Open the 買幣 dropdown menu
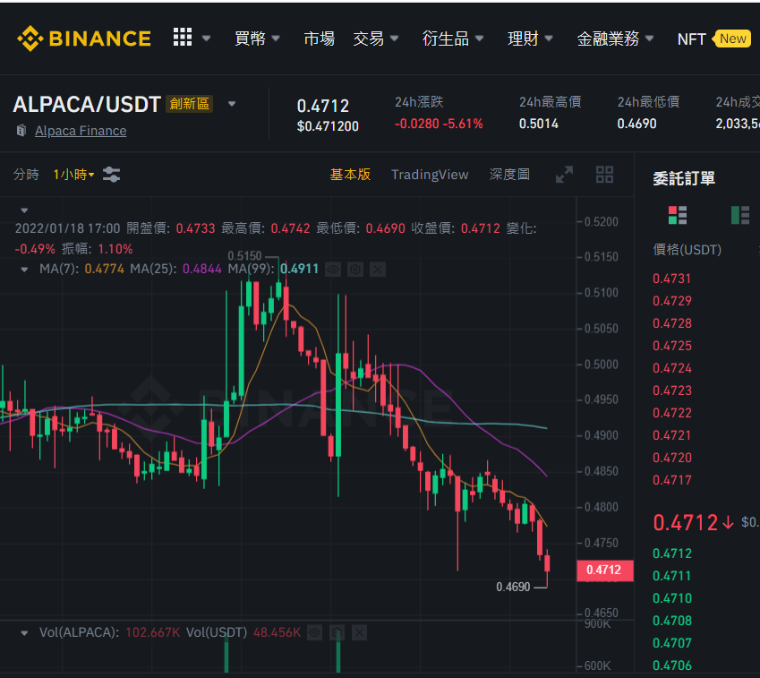Screen dimensions: 760x678 click(257, 39)
